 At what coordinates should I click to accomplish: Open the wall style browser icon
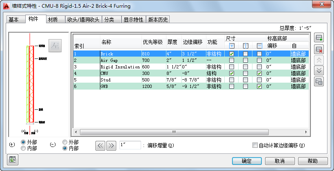click(319, 81)
